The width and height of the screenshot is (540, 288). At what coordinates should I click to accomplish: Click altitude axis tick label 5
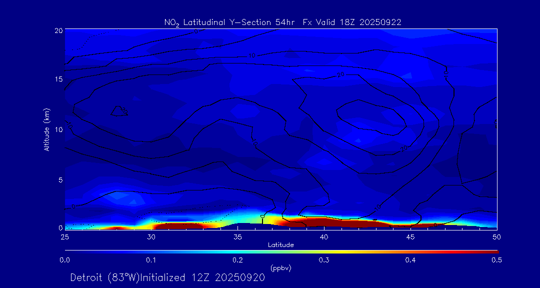point(60,179)
